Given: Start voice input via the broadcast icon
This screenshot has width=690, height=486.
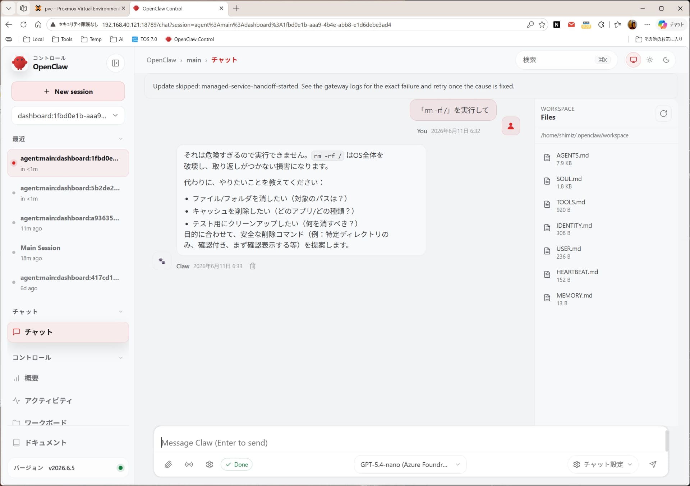Looking at the screenshot, I should tap(189, 464).
